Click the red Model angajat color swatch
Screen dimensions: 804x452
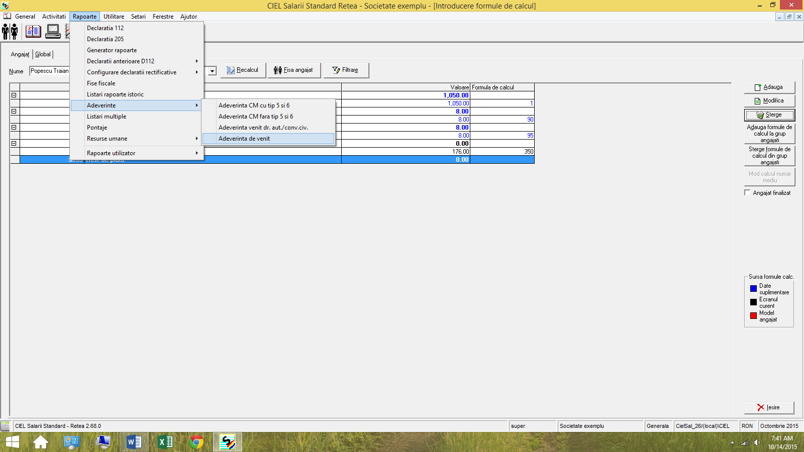pos(753,316)
